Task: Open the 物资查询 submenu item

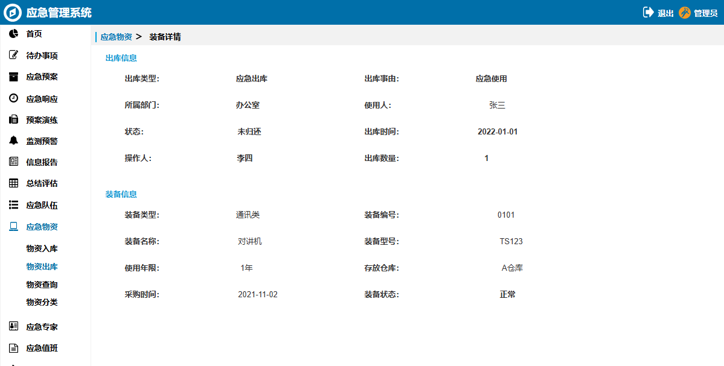Action: pos(42,285)
